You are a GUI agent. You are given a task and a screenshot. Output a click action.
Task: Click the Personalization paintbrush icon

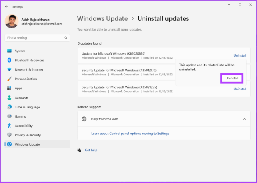(9, 79)
